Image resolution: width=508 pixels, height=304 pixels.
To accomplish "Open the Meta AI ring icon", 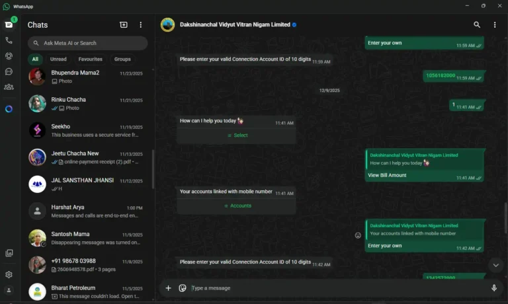I will pos(9,109).
